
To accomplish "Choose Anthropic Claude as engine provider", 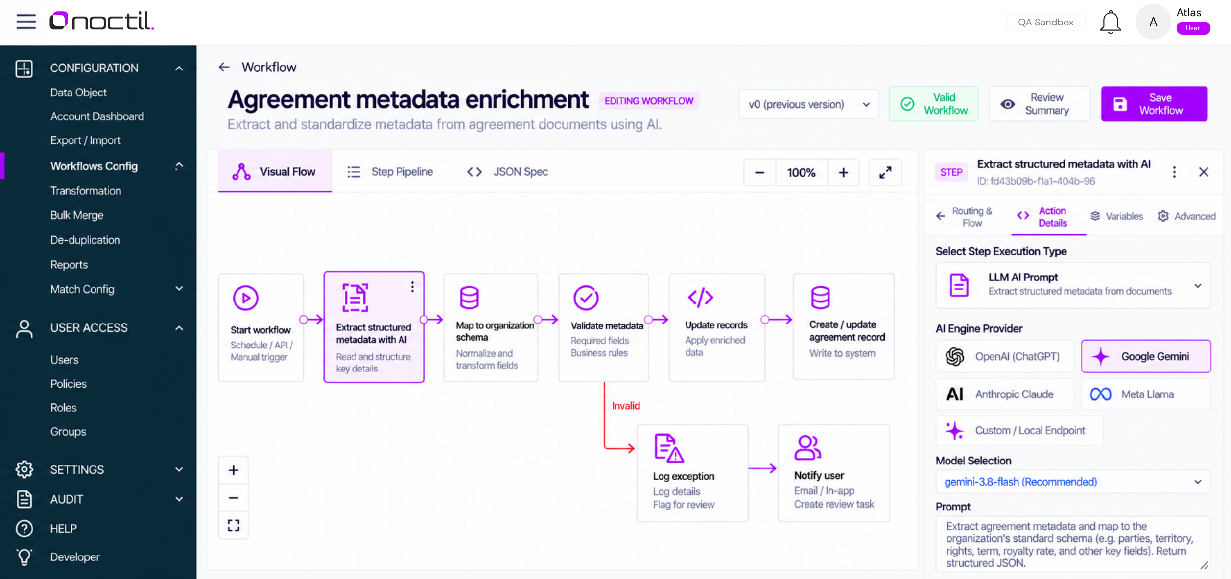I will [1004, 394].
